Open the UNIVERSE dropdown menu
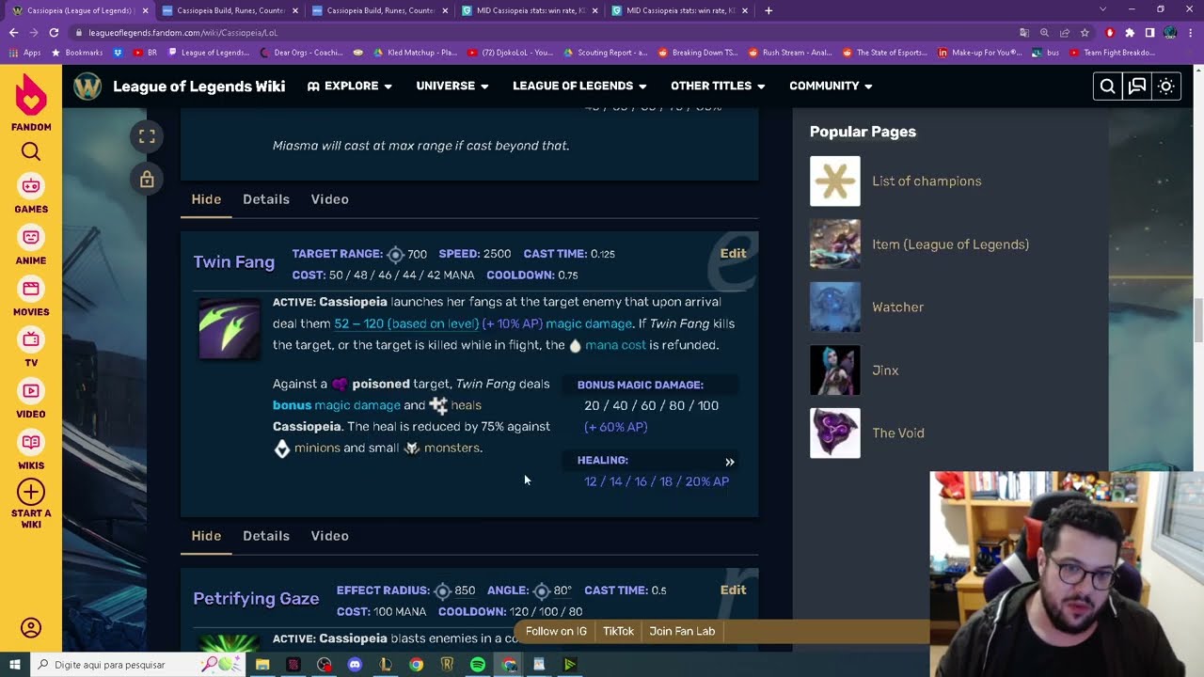The height and width of the screenshot is (677, 1204). pos(452,86)
